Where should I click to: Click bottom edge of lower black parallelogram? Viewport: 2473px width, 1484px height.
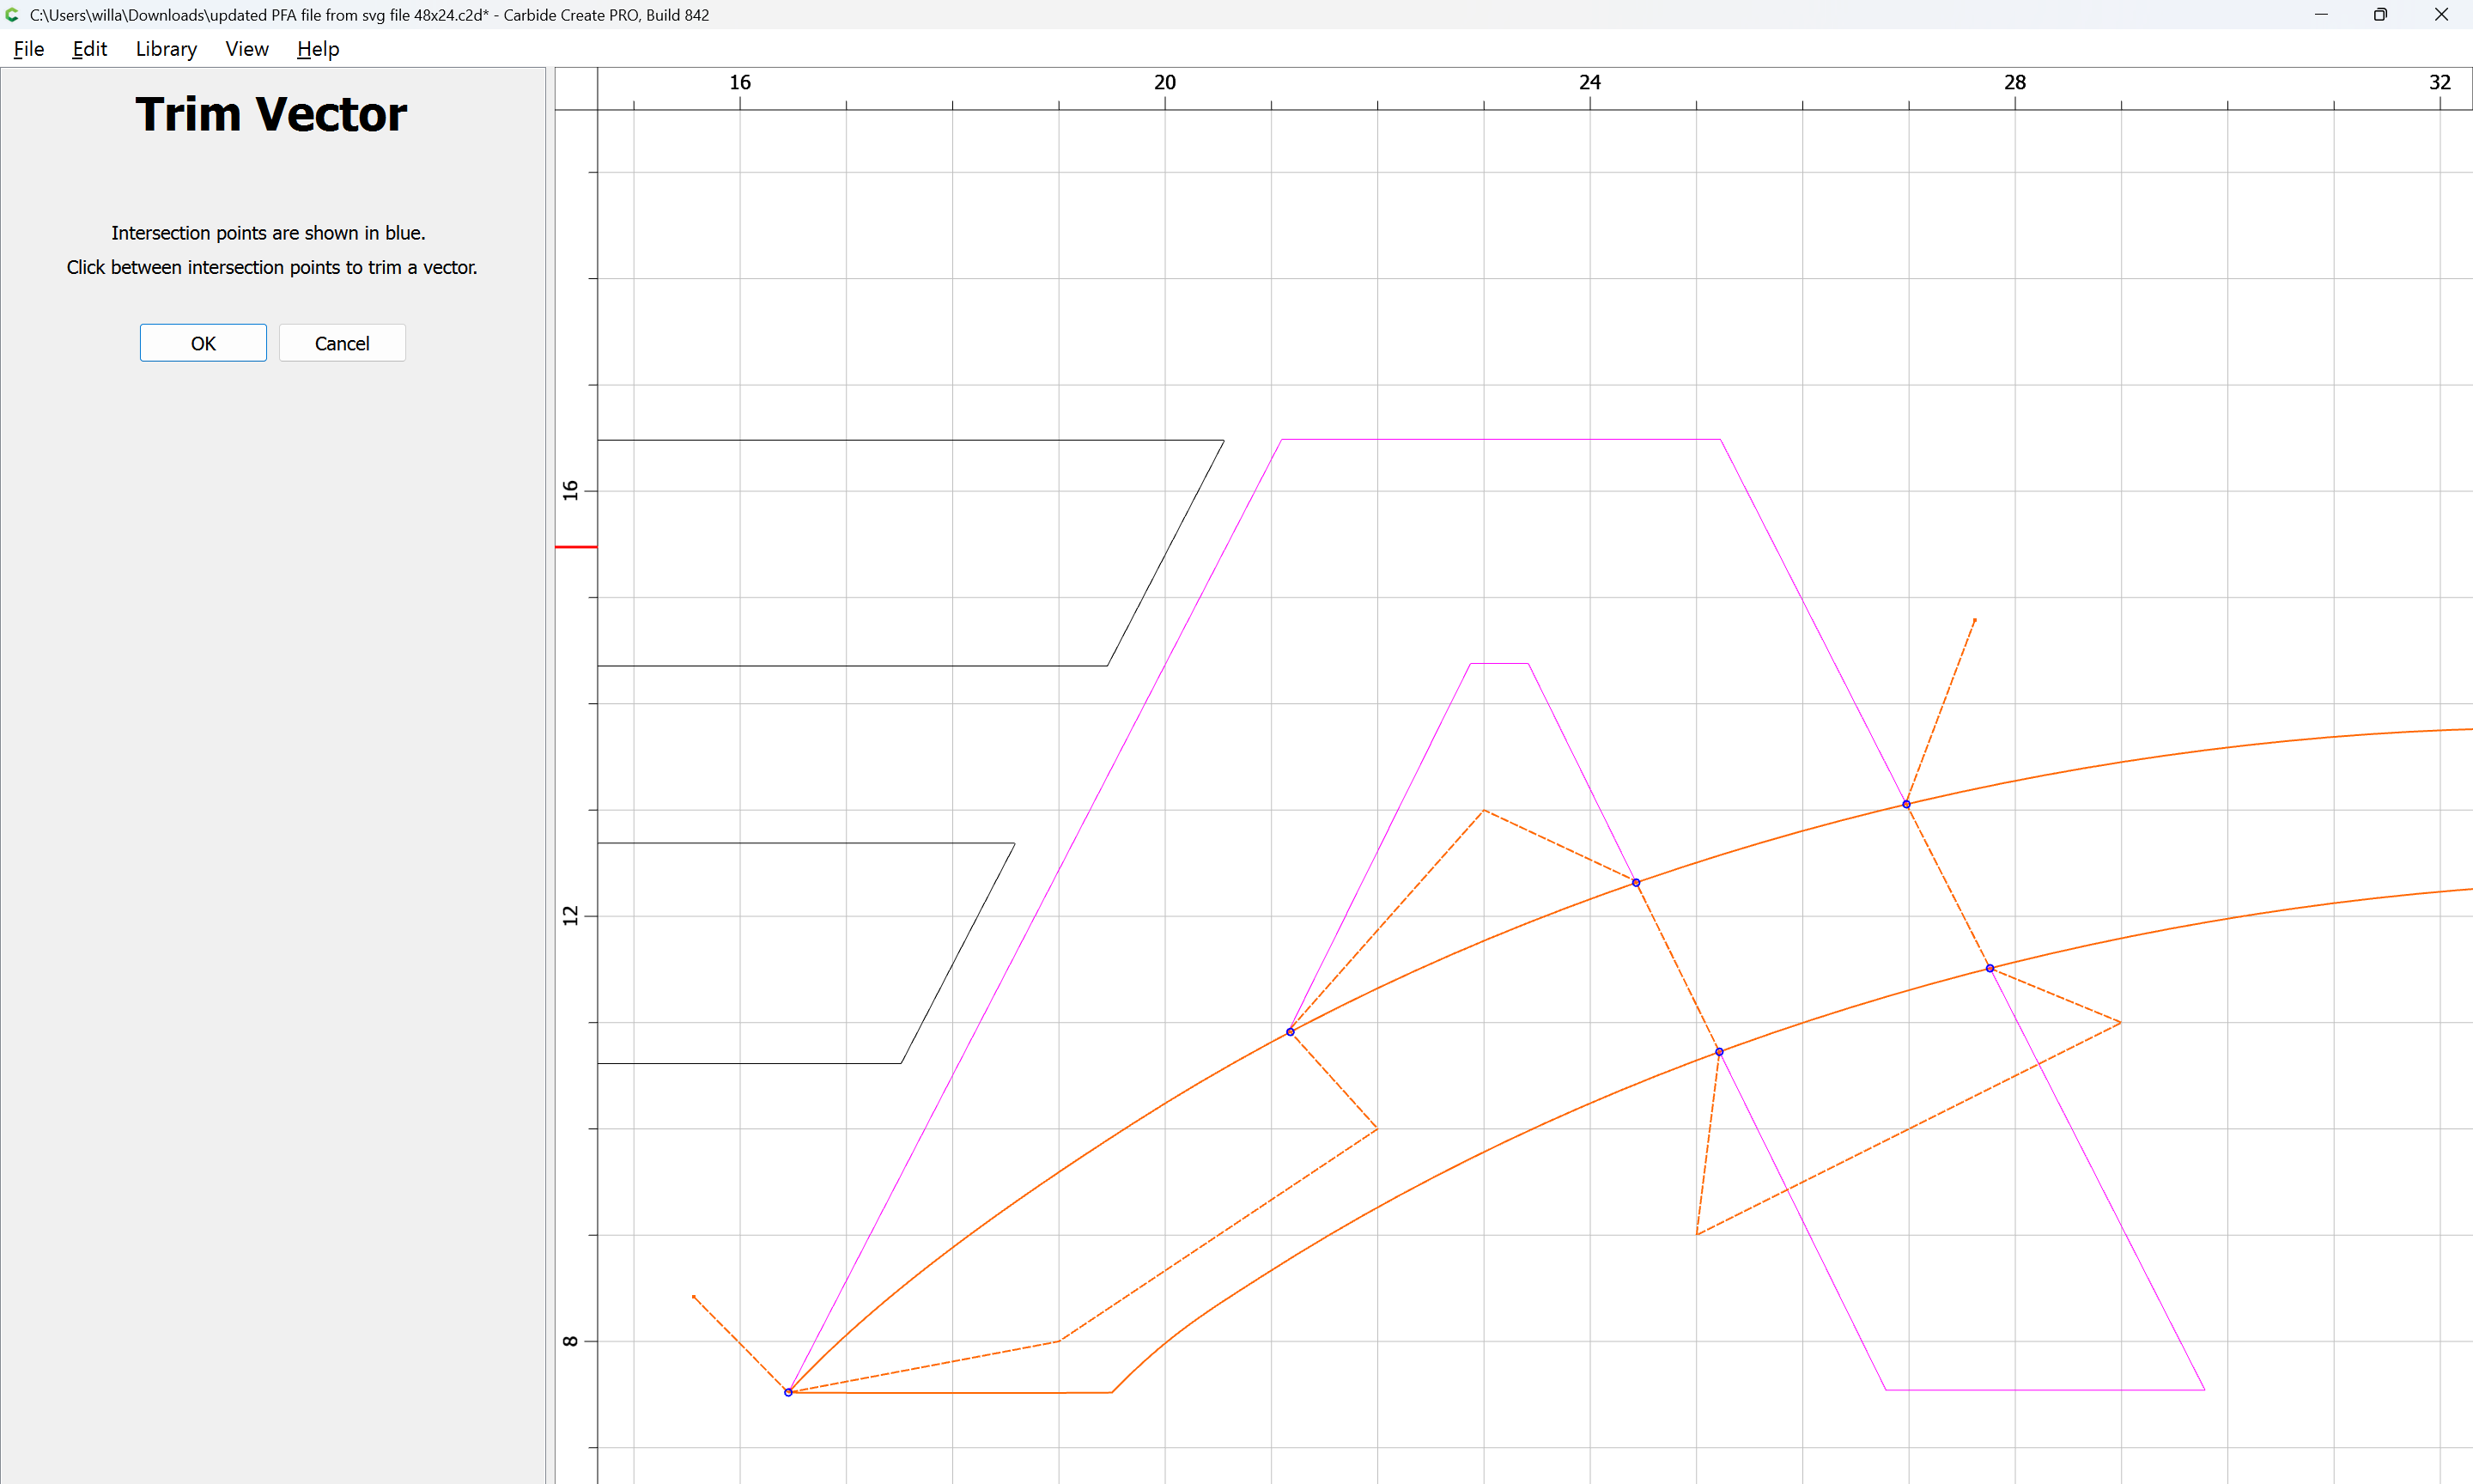click(x=750, y=1063)
